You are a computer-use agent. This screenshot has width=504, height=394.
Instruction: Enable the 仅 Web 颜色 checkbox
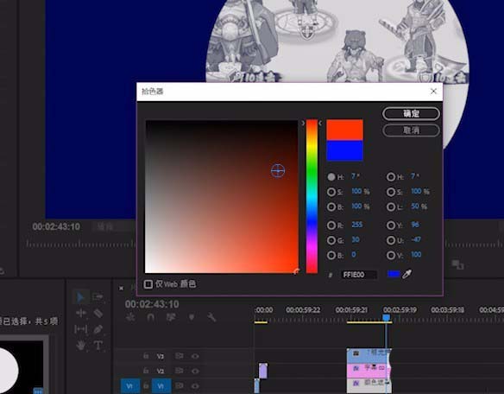148,284
